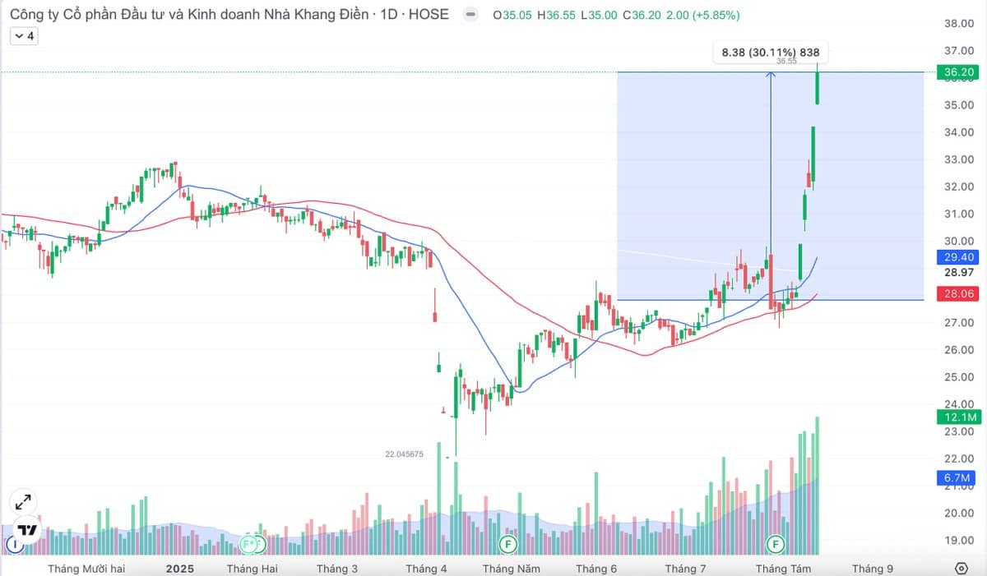The width and height of the screenshot is (987, 576).
Task: Click Tháng Mười hai on time axis
Action: (86, 569)
